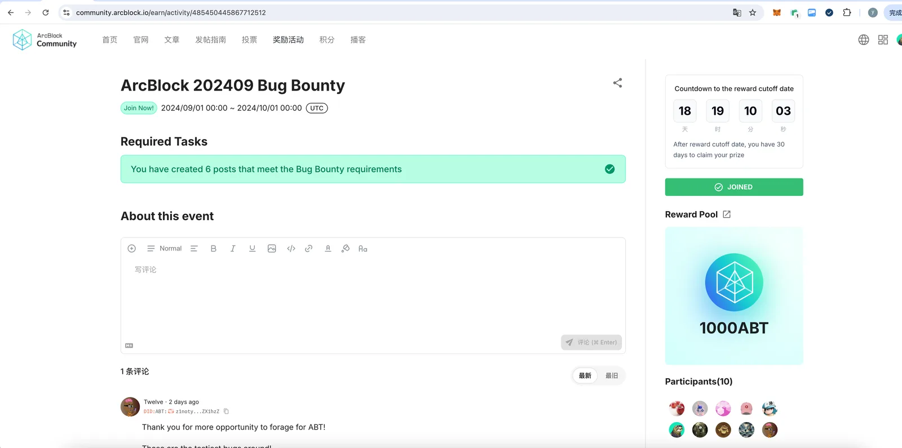Sort comments by 最新 newest
This screenshot has height=448, width=902.
(585, 376)
